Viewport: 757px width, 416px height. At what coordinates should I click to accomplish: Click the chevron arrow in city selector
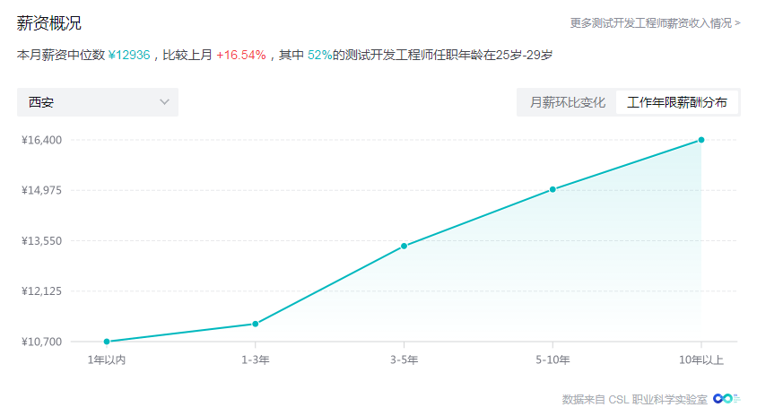pyautogui.click(x=165, y=102)
